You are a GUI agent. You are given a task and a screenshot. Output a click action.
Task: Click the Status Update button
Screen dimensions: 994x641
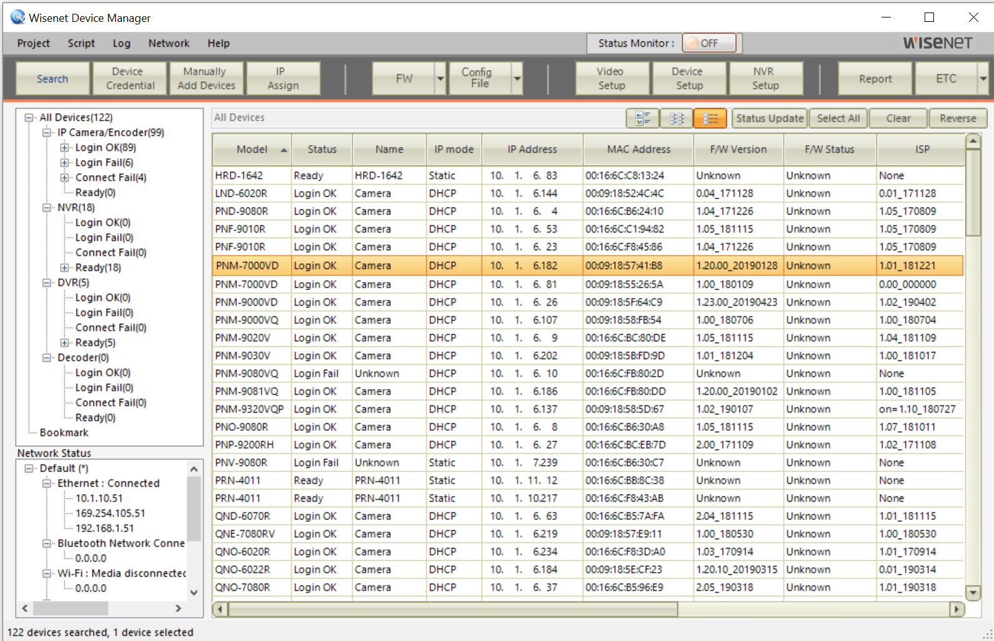tap(770, 118)
